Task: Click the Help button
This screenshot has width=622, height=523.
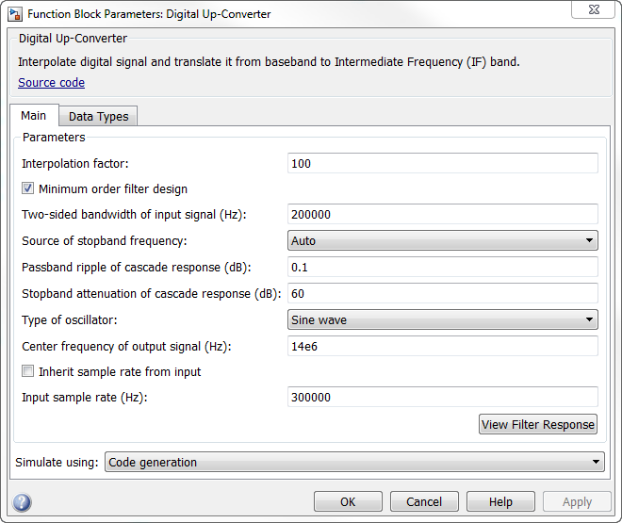Action: (500, 502)
